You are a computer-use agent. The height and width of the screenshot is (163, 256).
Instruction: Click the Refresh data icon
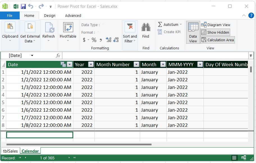(50, 27)
